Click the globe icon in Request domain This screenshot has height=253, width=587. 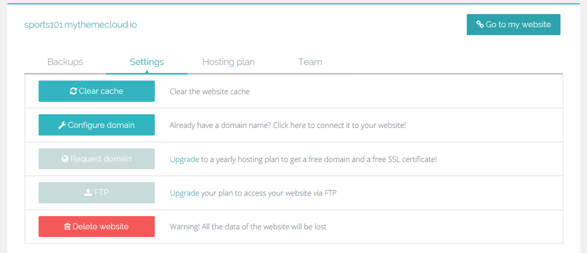pos(65,159)
